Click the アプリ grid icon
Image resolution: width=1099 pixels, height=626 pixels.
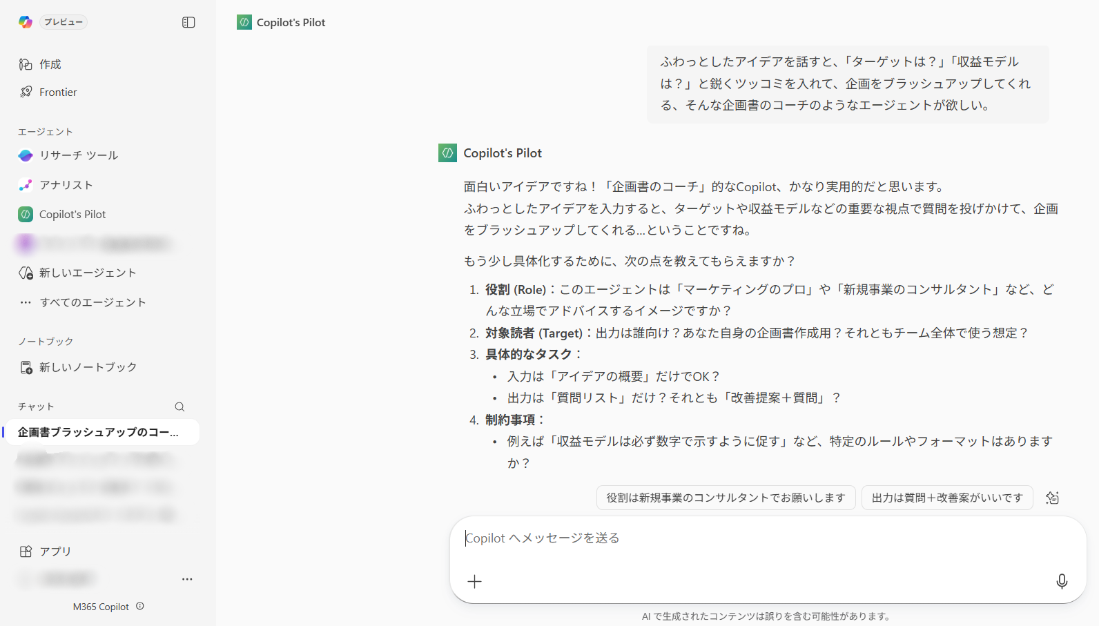click(26, 551)
